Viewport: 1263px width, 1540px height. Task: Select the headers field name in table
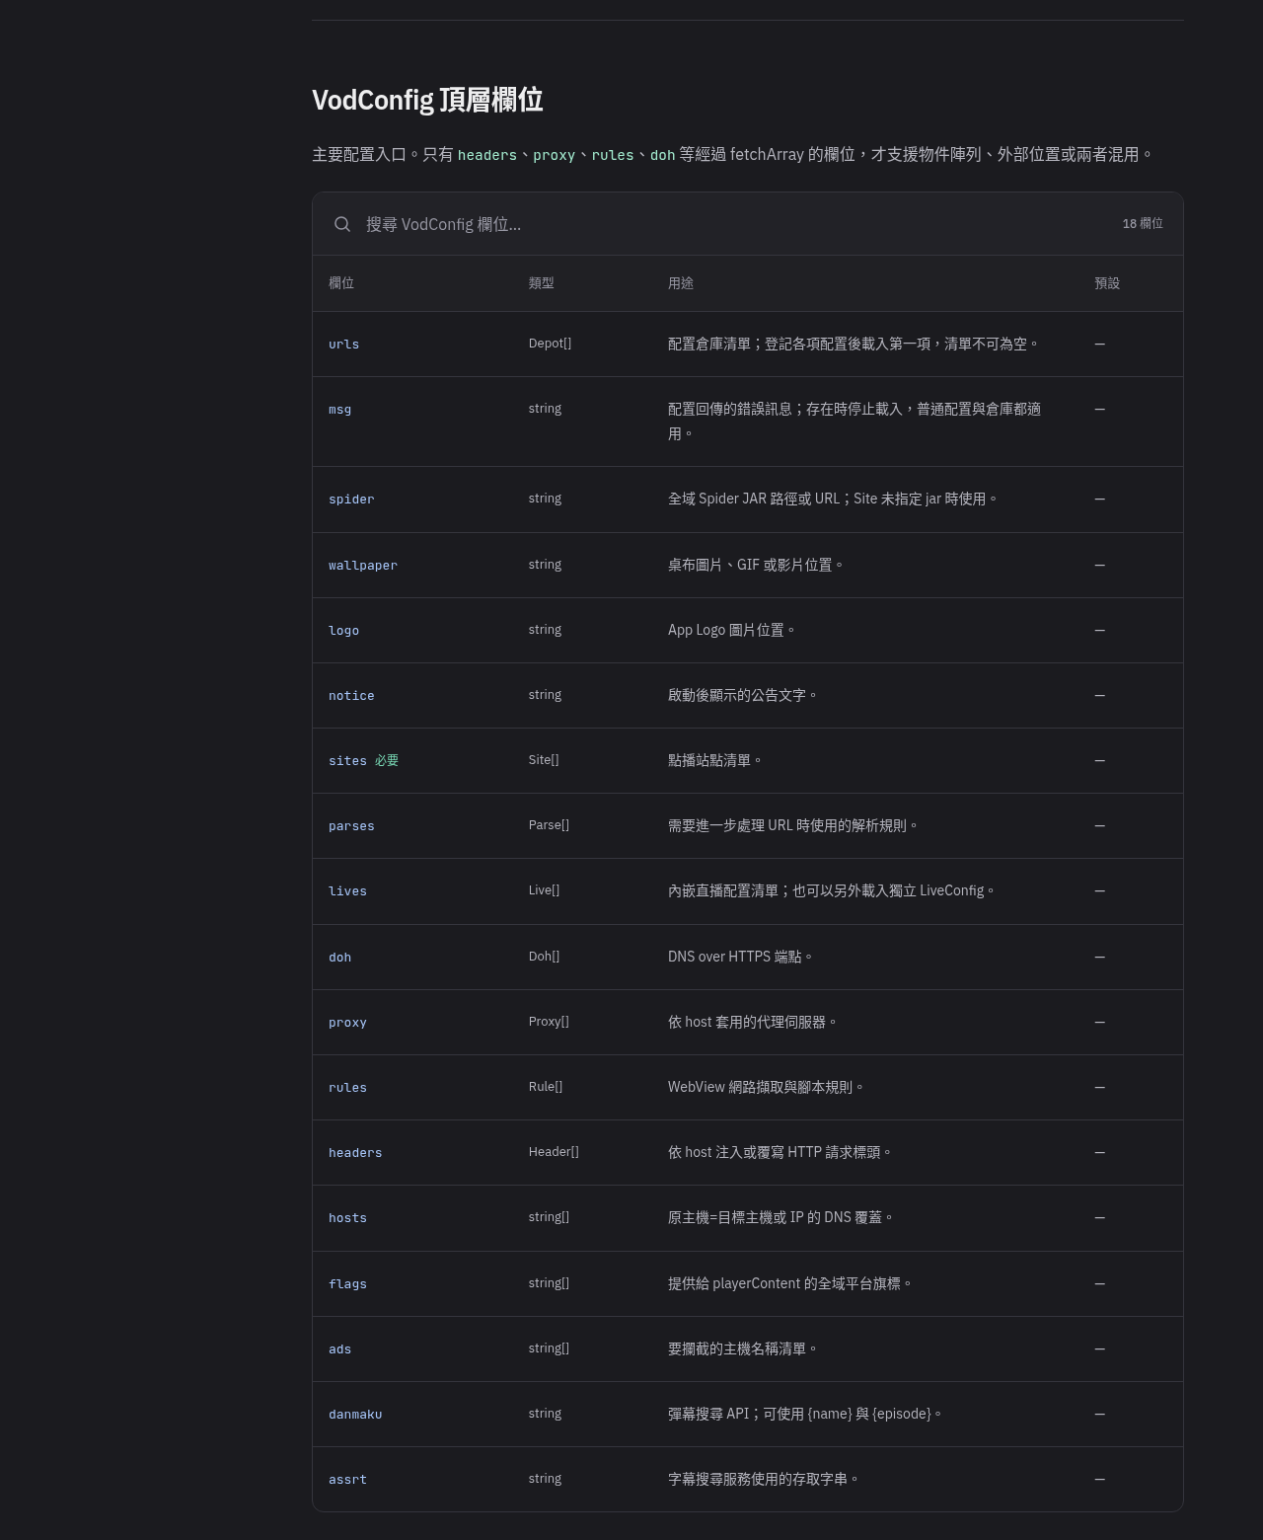click(x=355, y=1153)
